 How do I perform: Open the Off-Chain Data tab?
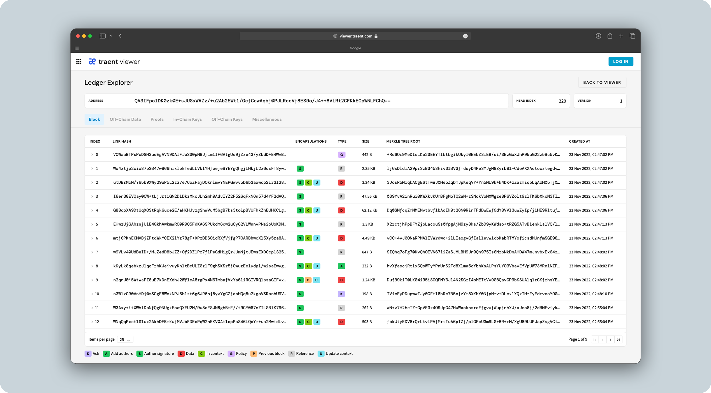[125, 119]
